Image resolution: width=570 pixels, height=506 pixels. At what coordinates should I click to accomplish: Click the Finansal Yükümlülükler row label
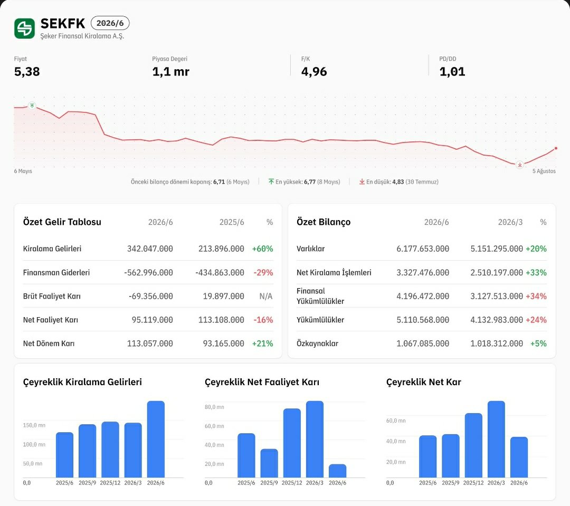320,296
